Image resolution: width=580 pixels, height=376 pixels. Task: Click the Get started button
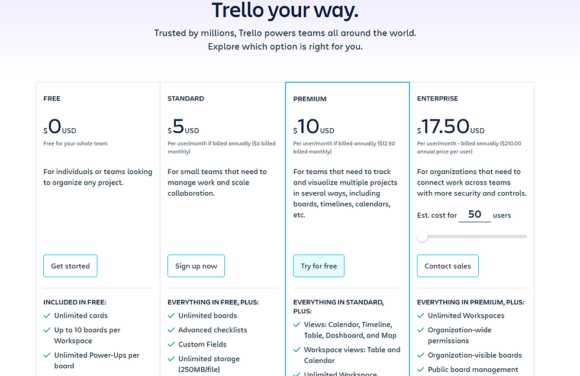(x=70, y=266)
